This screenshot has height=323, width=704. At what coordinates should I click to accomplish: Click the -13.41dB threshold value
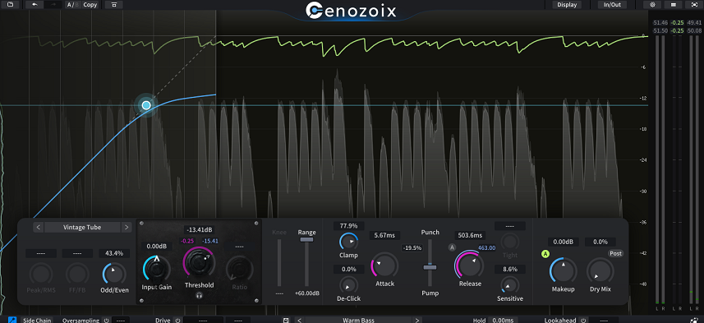pos(200,229)
